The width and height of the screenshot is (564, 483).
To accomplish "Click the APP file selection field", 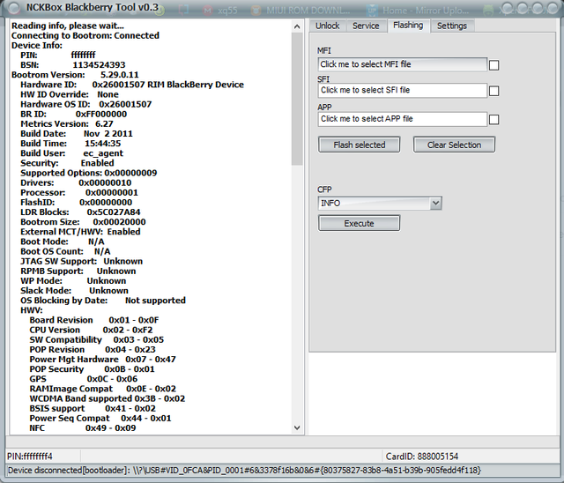I will (403, 119).
